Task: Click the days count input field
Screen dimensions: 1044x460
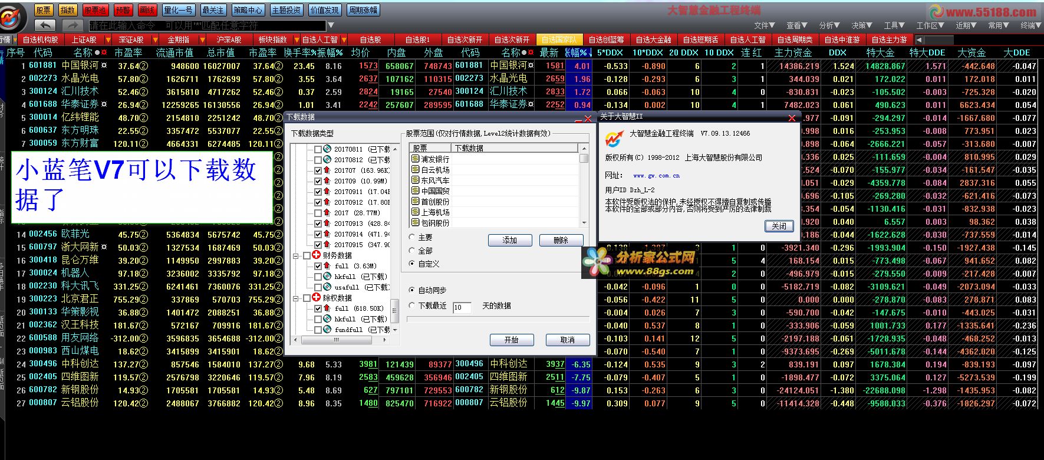Action: click(x=462, y=307)
